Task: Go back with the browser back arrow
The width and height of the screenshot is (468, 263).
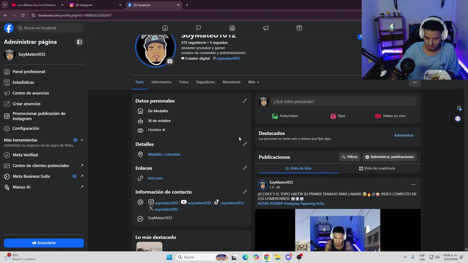Action: [x=5, y=15]
